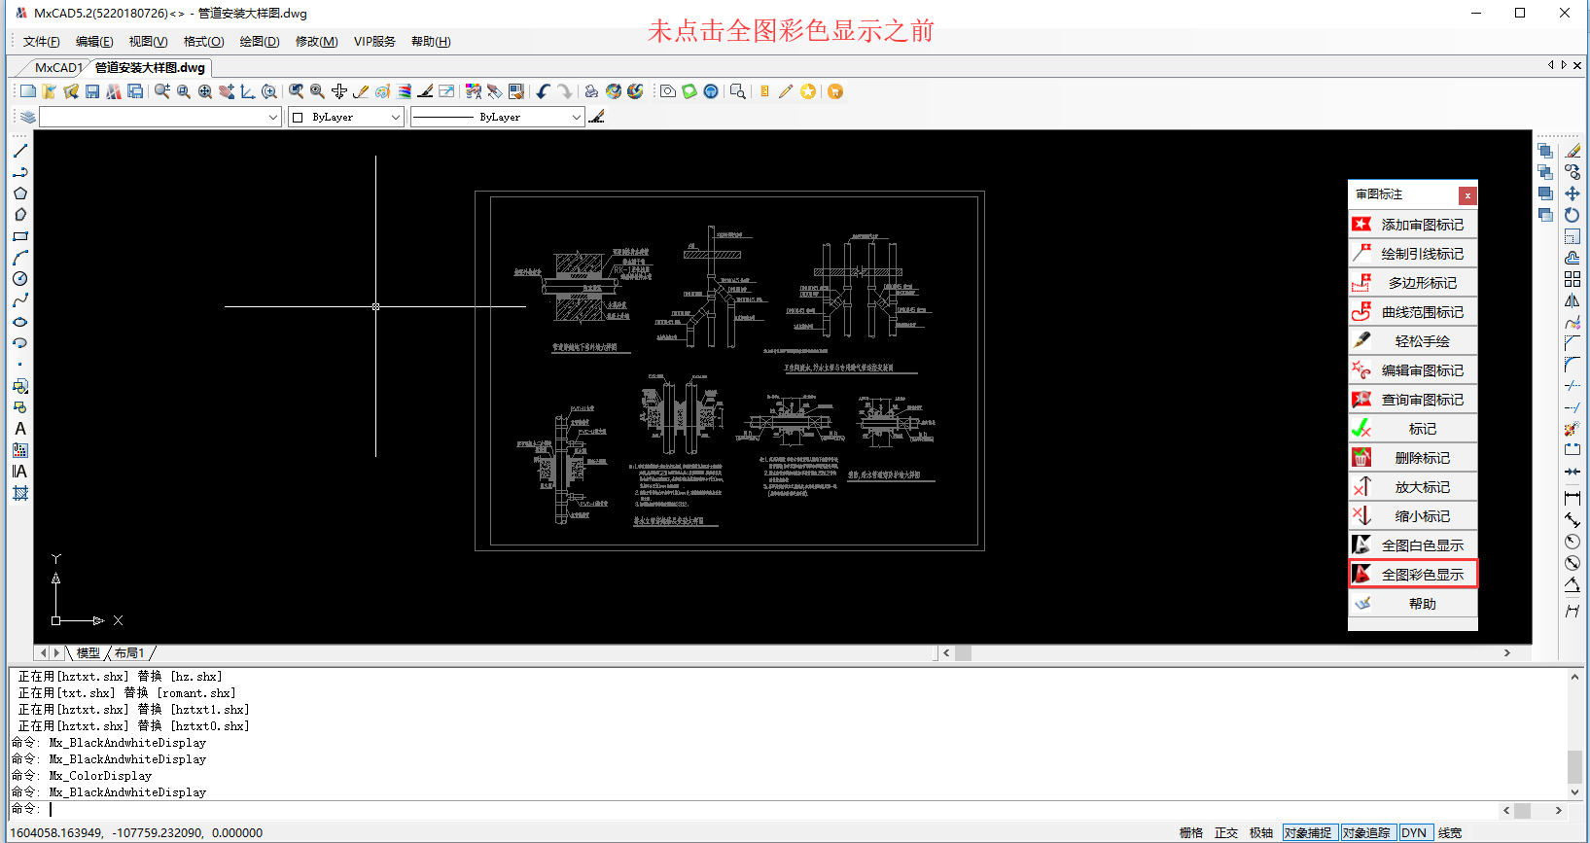Image resolution: width=1590 pixels, height=843 pixels.
Task: Click the command line input field
Action: tap(754, 809)
